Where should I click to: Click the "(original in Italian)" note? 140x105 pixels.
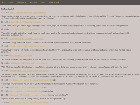tap(46, 91)
